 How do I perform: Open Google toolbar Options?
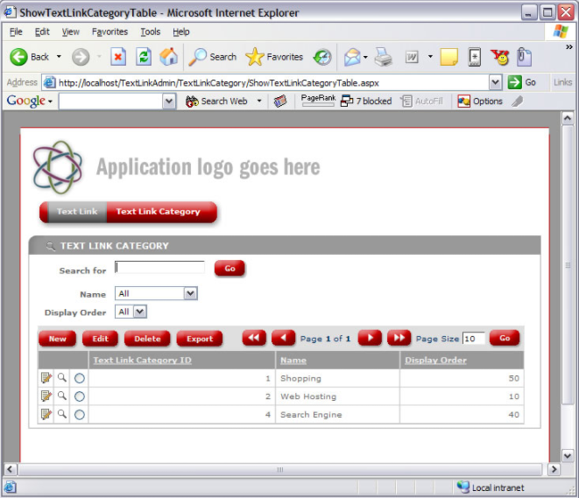(x=480, y=101)
